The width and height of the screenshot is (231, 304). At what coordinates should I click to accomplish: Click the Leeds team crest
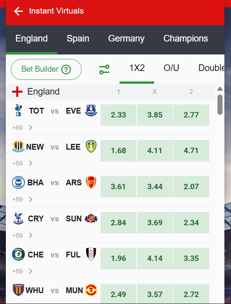[x=91, y=147]
